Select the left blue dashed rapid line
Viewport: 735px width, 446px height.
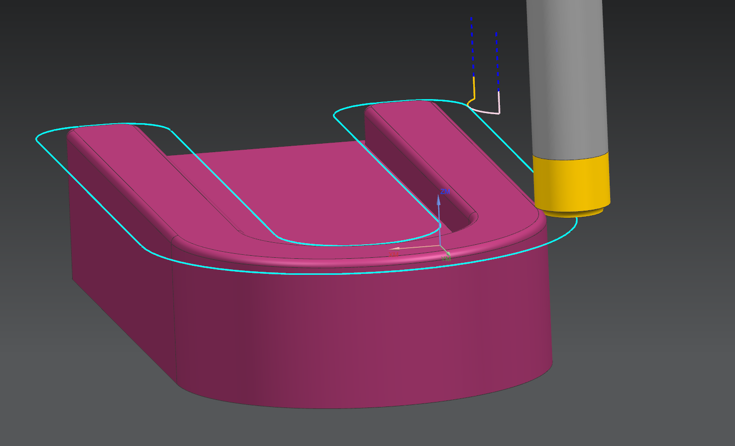pyautogui.click(x=472, y=45)
